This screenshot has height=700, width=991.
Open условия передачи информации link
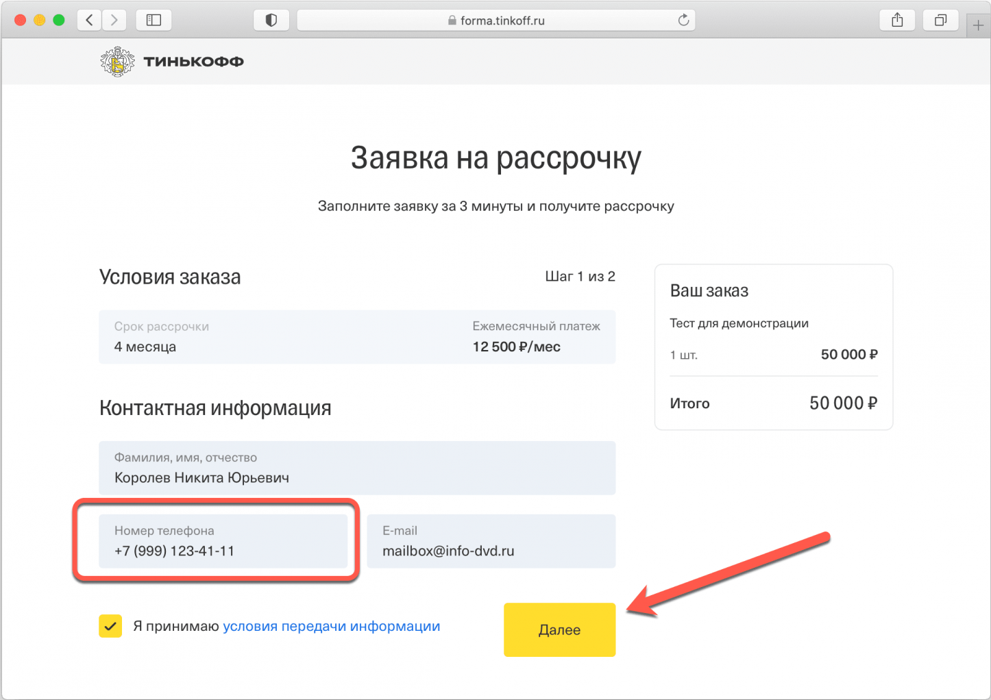pos(332,626)
